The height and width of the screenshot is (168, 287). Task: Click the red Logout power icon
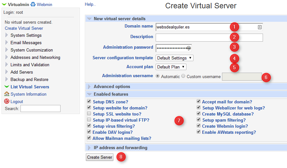[x=7, y=101]
